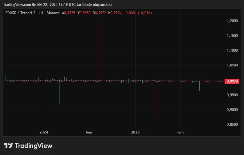Click the red 0,9974 current price tag

click(x=232, y=81)
